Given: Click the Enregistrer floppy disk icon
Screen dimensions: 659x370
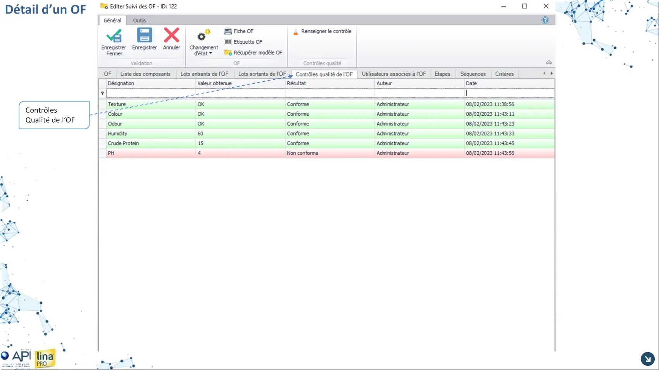Looking at the screenshot, I should (144, 35).
